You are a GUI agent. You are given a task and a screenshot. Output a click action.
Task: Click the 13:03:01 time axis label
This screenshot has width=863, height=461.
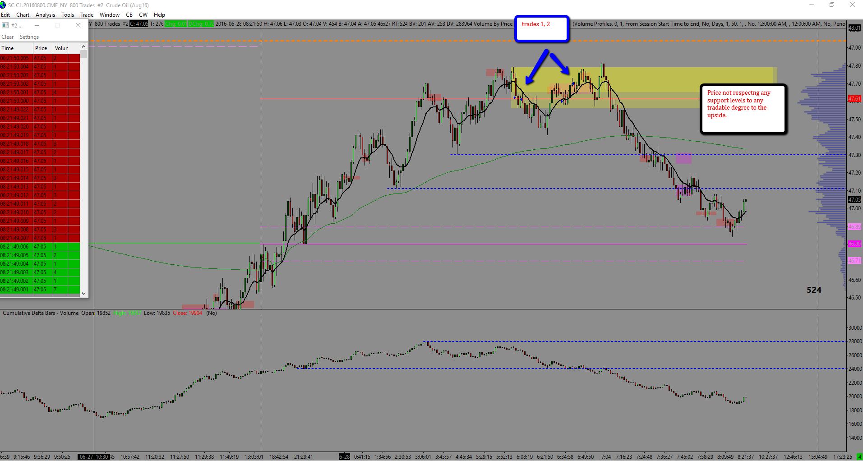pyautogui.click(x=254, y=457)
